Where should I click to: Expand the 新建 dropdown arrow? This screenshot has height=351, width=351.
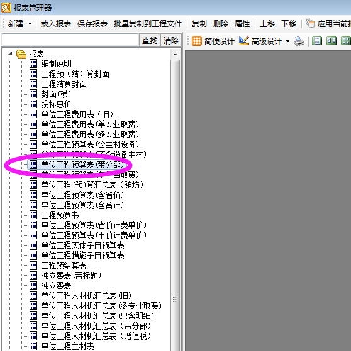point(30,23)
